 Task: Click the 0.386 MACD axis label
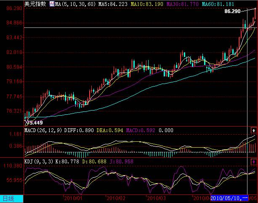[x=16, y=146]
